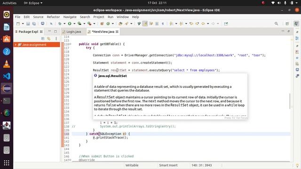Image resolution: width=301 pixels, height=169 pixels.
Task: Open the Eclipse app menu in top bar
Action: pyautogui.click(x=33, y=3)
